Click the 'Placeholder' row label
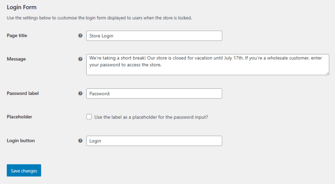Image resolution: width=335 pixels, height=184 pixels. pyautogui.click(x=20, y=117)
